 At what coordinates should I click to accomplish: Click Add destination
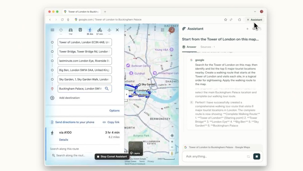click(69, 98)
